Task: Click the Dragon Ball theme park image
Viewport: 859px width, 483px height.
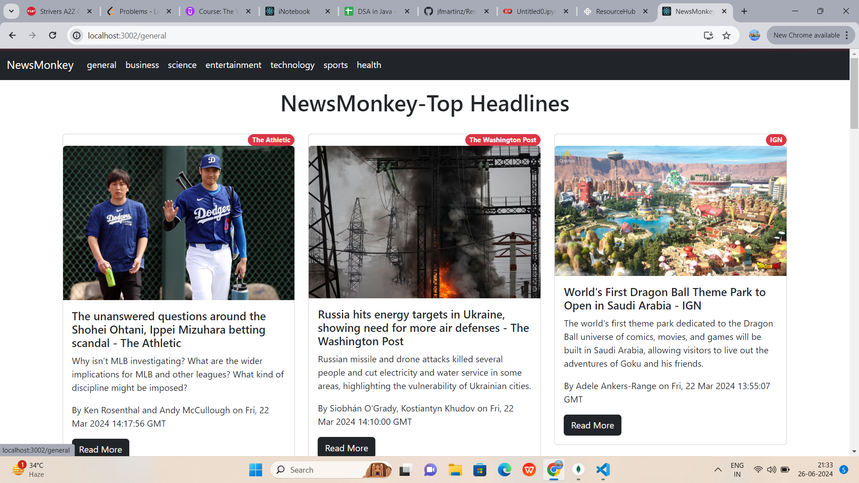Action: click(670, 210)
